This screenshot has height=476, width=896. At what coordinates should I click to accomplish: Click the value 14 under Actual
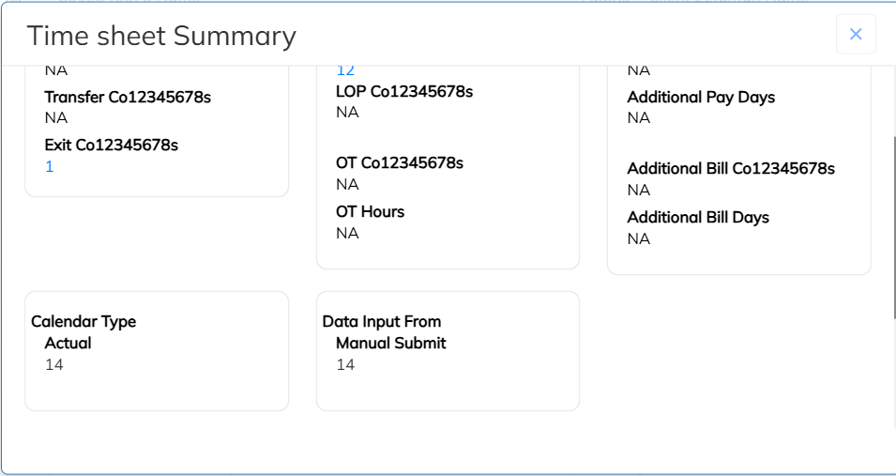click(54, 364)
